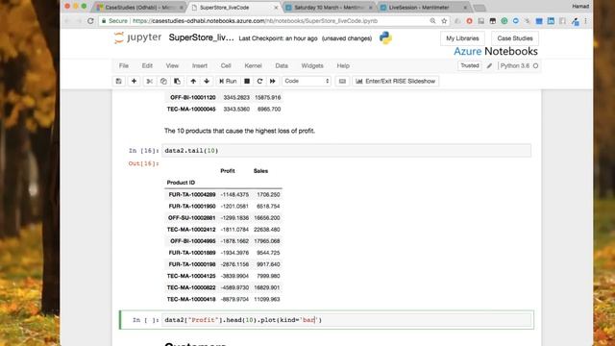Click the data2["Profit"] plot code cell
This screenshot has width=615, height=346.
coord(346,320)
